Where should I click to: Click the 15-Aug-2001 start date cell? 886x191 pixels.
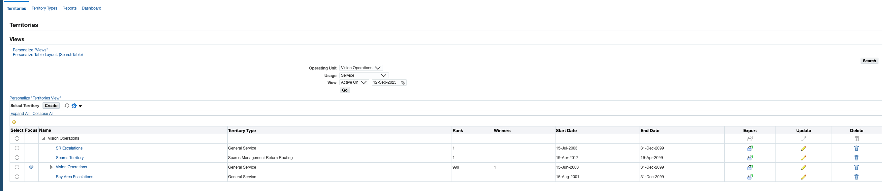[567, 177]
